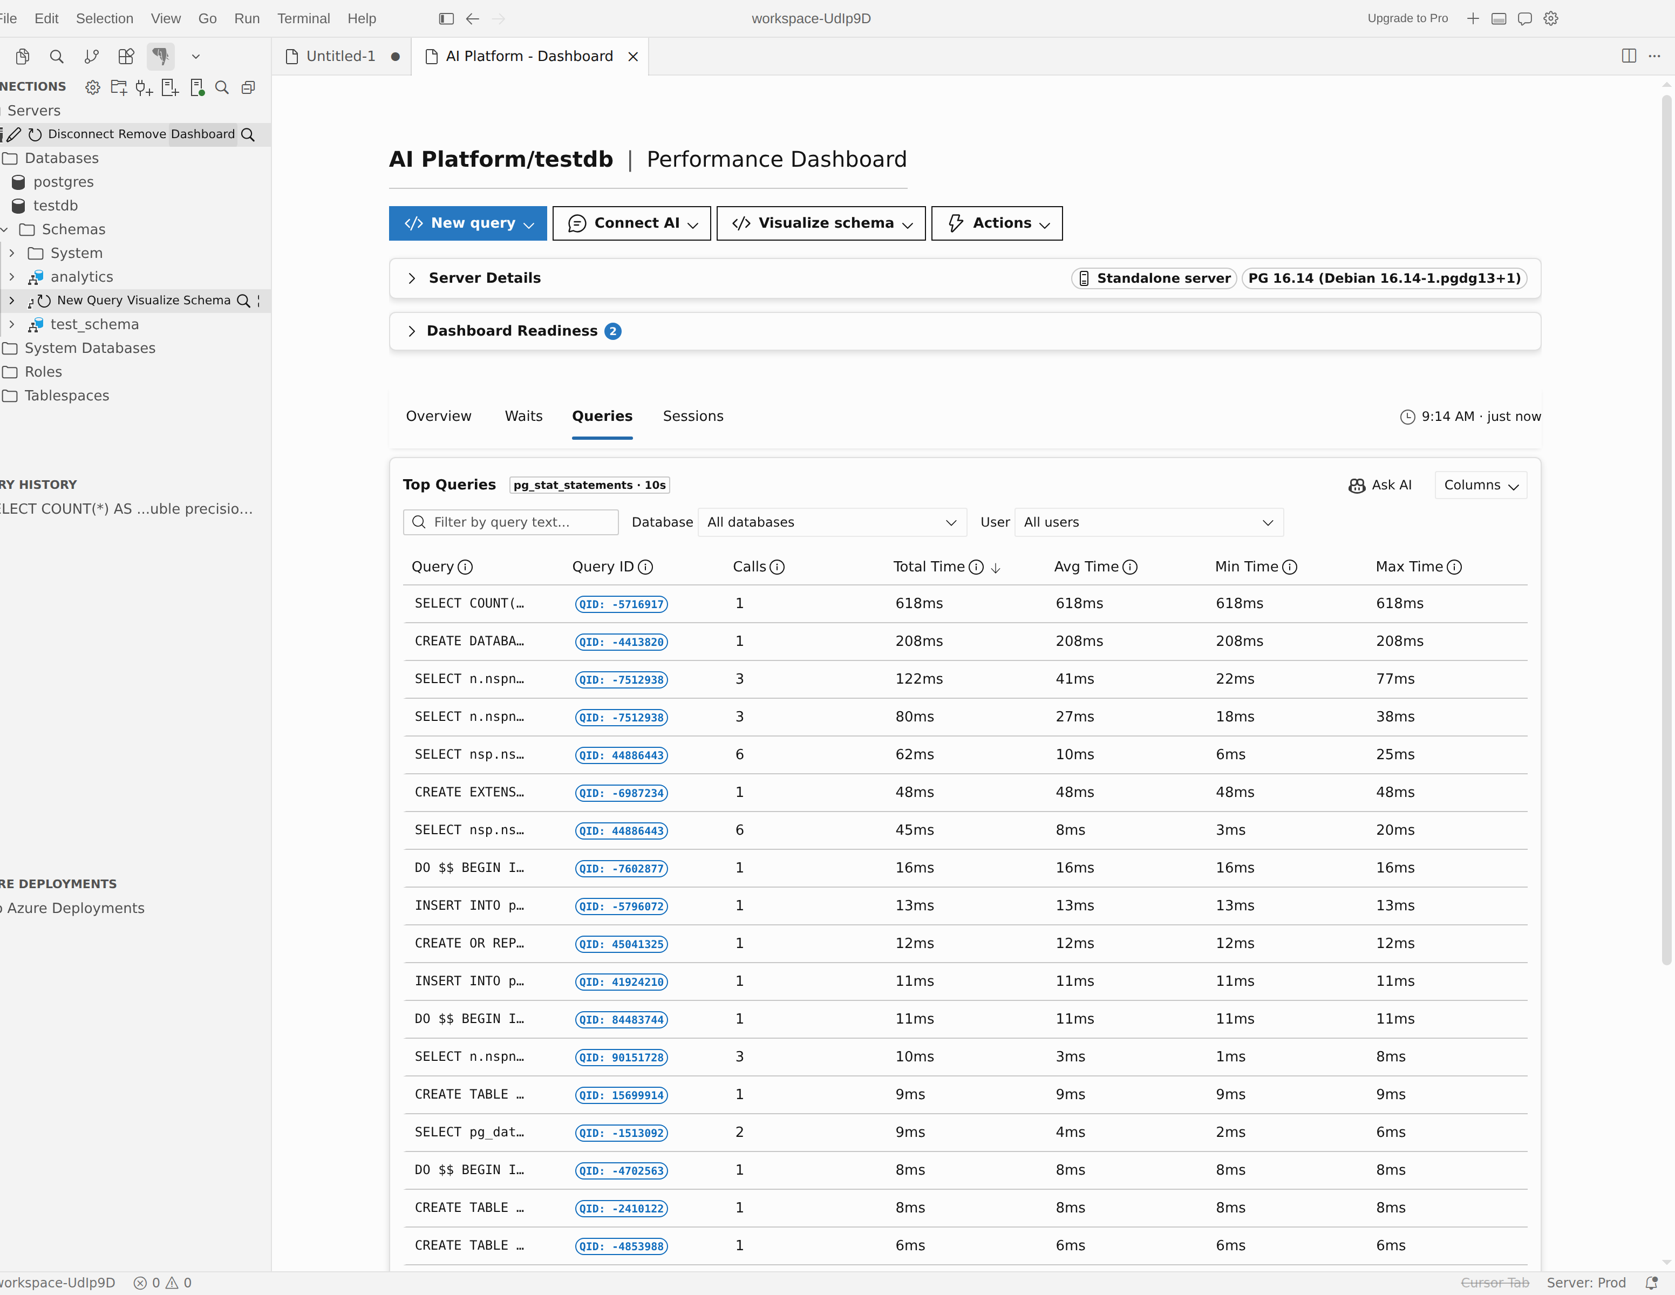Close the AI Platform - Dashboard tab
This screenshot has height=1295, width=1675.
[x=633, y=57]
